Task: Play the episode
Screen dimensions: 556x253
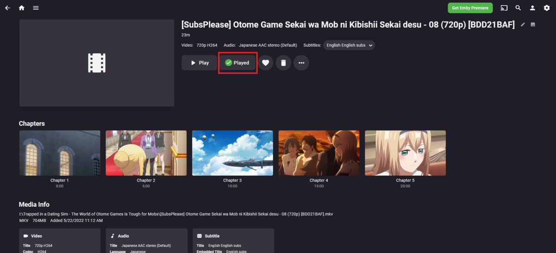Action: (x=199, y=63)
